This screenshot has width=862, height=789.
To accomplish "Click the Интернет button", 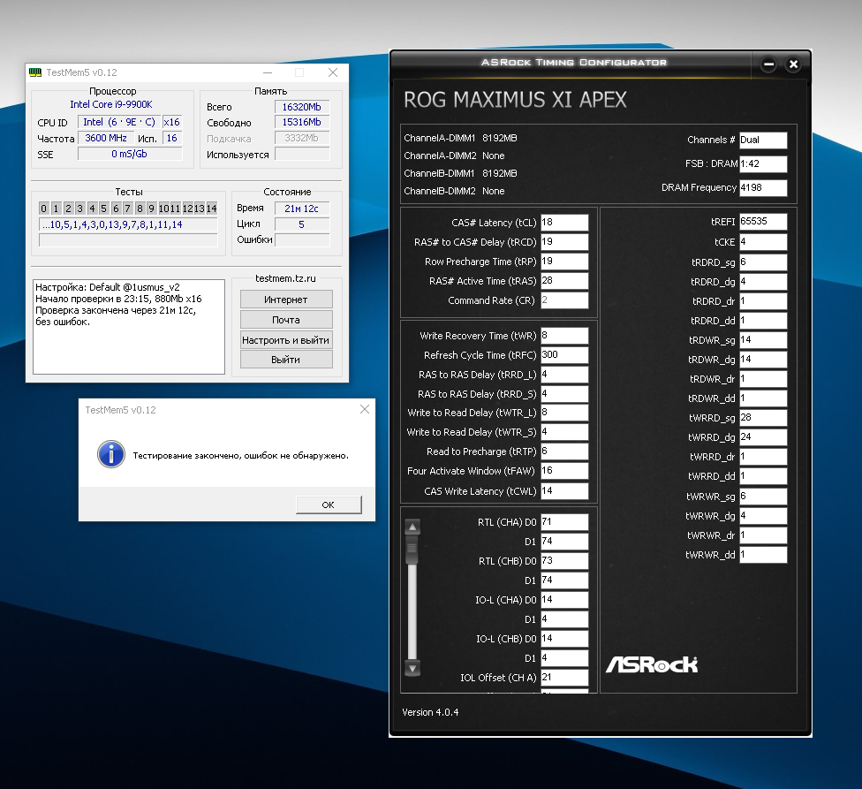I will tap(286, 300).
